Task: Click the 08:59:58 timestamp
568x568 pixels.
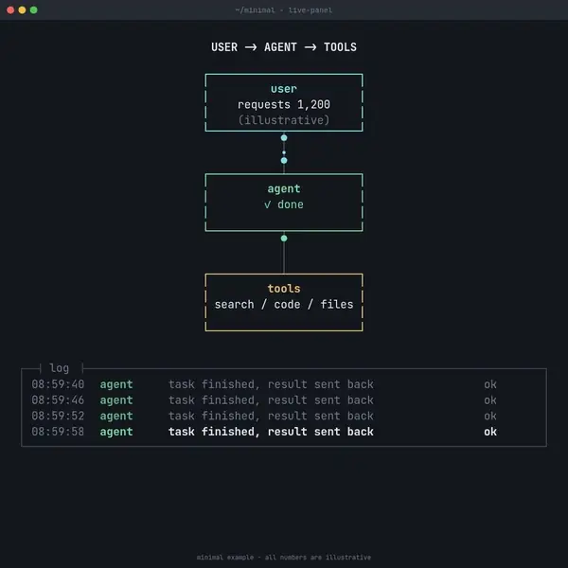Action: click(58, 432)
